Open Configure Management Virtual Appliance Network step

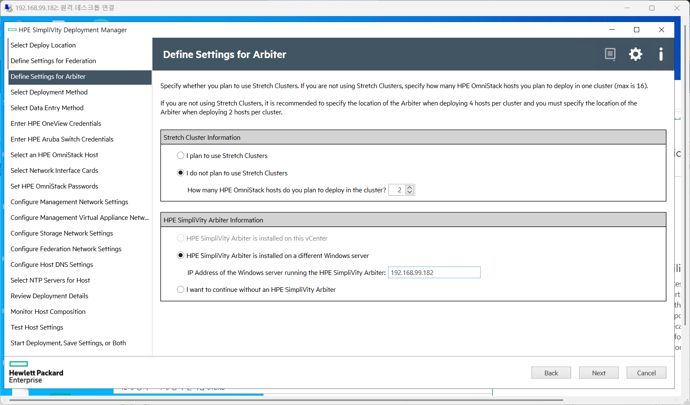tap(80, 217)
